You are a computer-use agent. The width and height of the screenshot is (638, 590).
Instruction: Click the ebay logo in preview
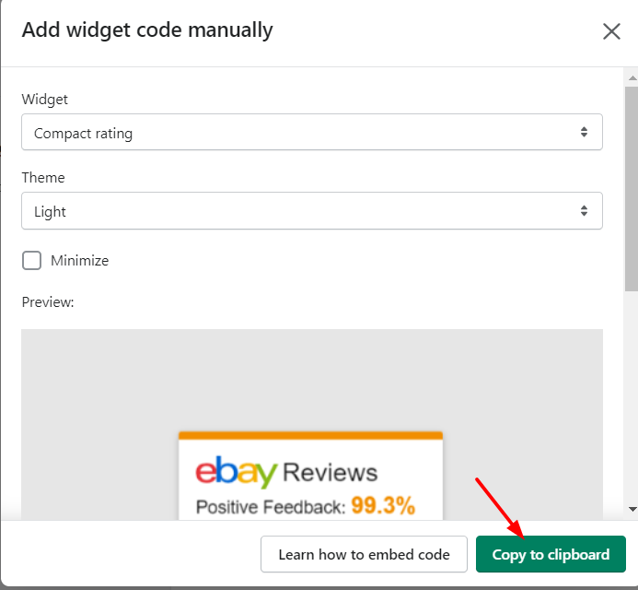(x=236, y=472)
